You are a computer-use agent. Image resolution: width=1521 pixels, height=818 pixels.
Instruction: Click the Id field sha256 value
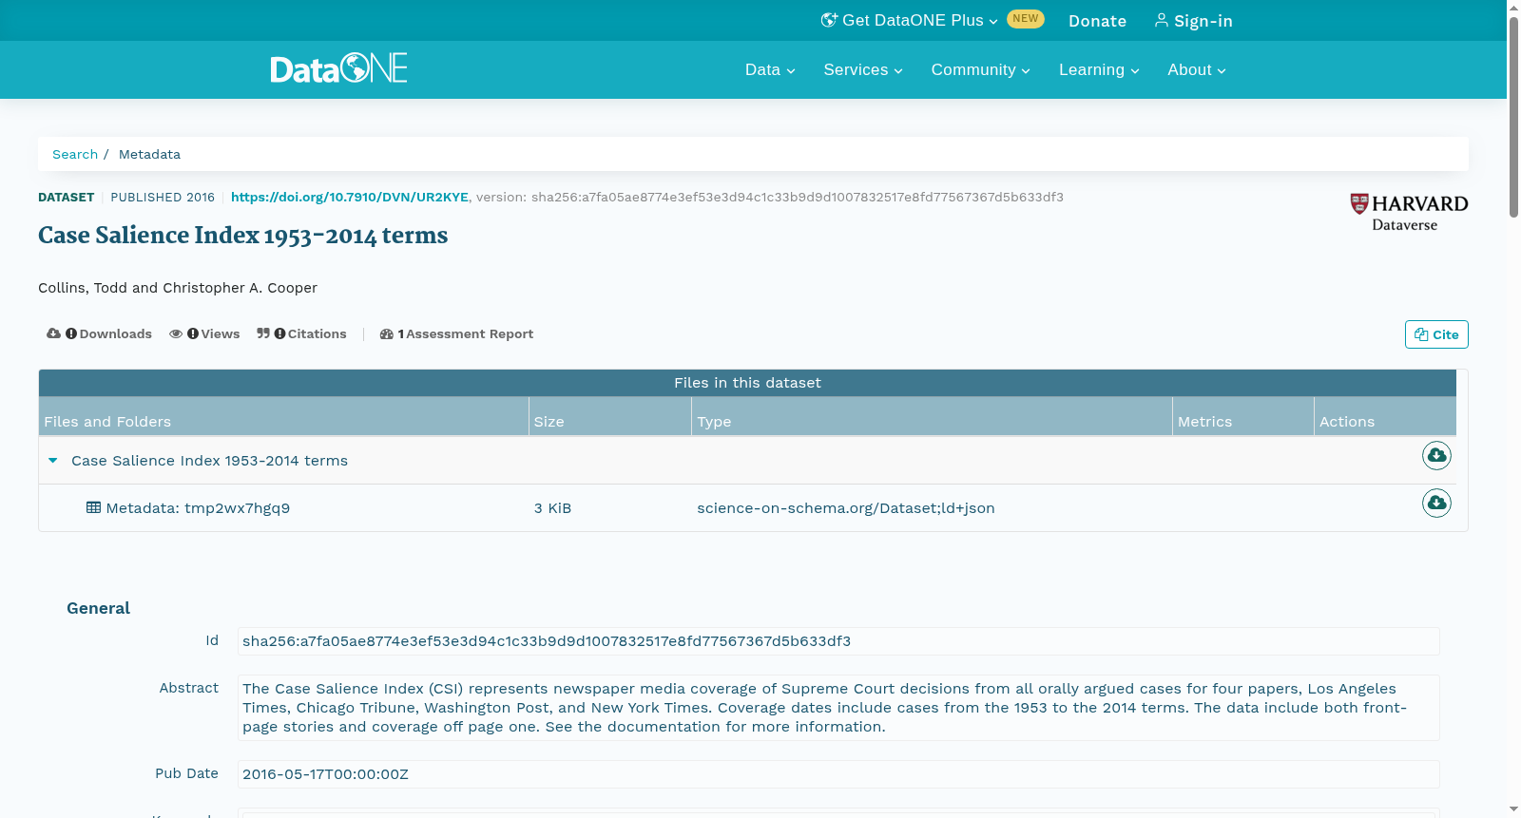coord(838,641)
